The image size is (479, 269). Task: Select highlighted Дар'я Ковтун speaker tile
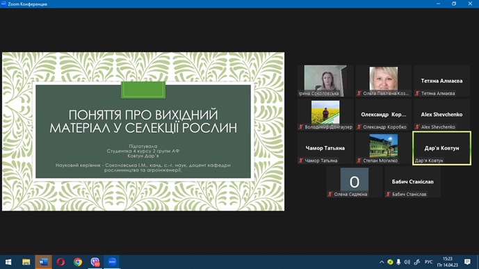click(x=441, y=148)
